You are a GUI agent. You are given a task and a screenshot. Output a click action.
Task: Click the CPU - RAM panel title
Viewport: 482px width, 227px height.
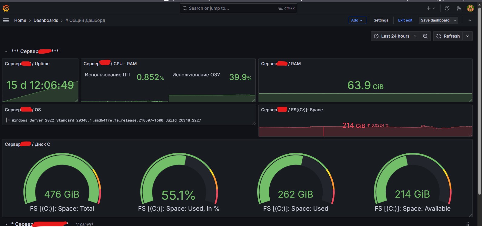pos(110,64)
